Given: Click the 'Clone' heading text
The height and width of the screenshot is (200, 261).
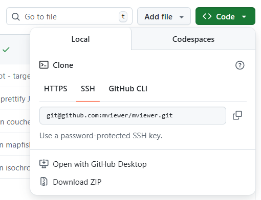Looking at the screenshot, I should (x=63, y=65).
